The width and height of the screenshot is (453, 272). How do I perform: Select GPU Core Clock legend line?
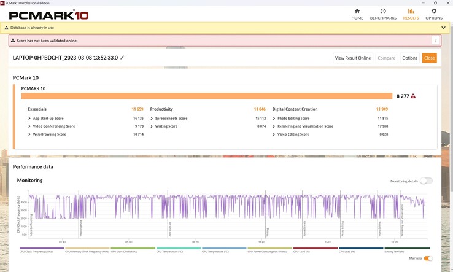tap(133, 248)
